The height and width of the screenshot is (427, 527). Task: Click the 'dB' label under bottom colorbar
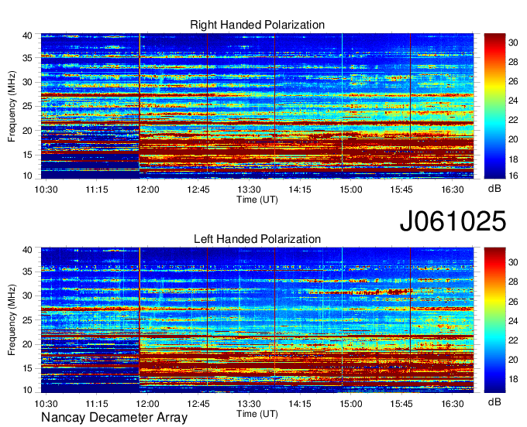[494, 402]
